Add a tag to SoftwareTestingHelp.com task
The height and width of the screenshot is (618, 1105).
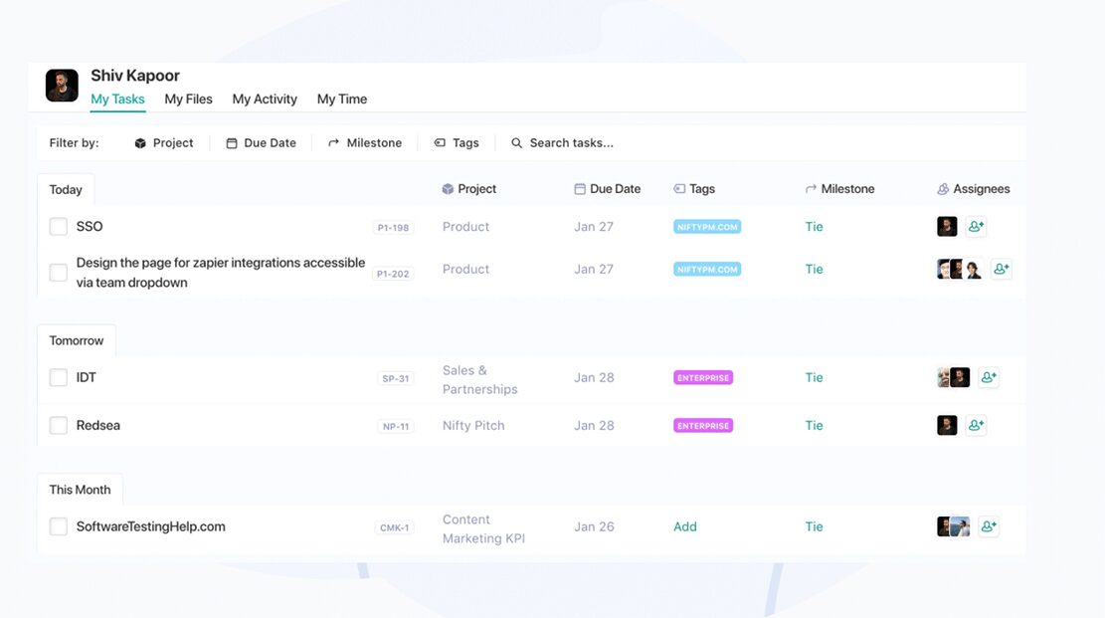(685, 526)
